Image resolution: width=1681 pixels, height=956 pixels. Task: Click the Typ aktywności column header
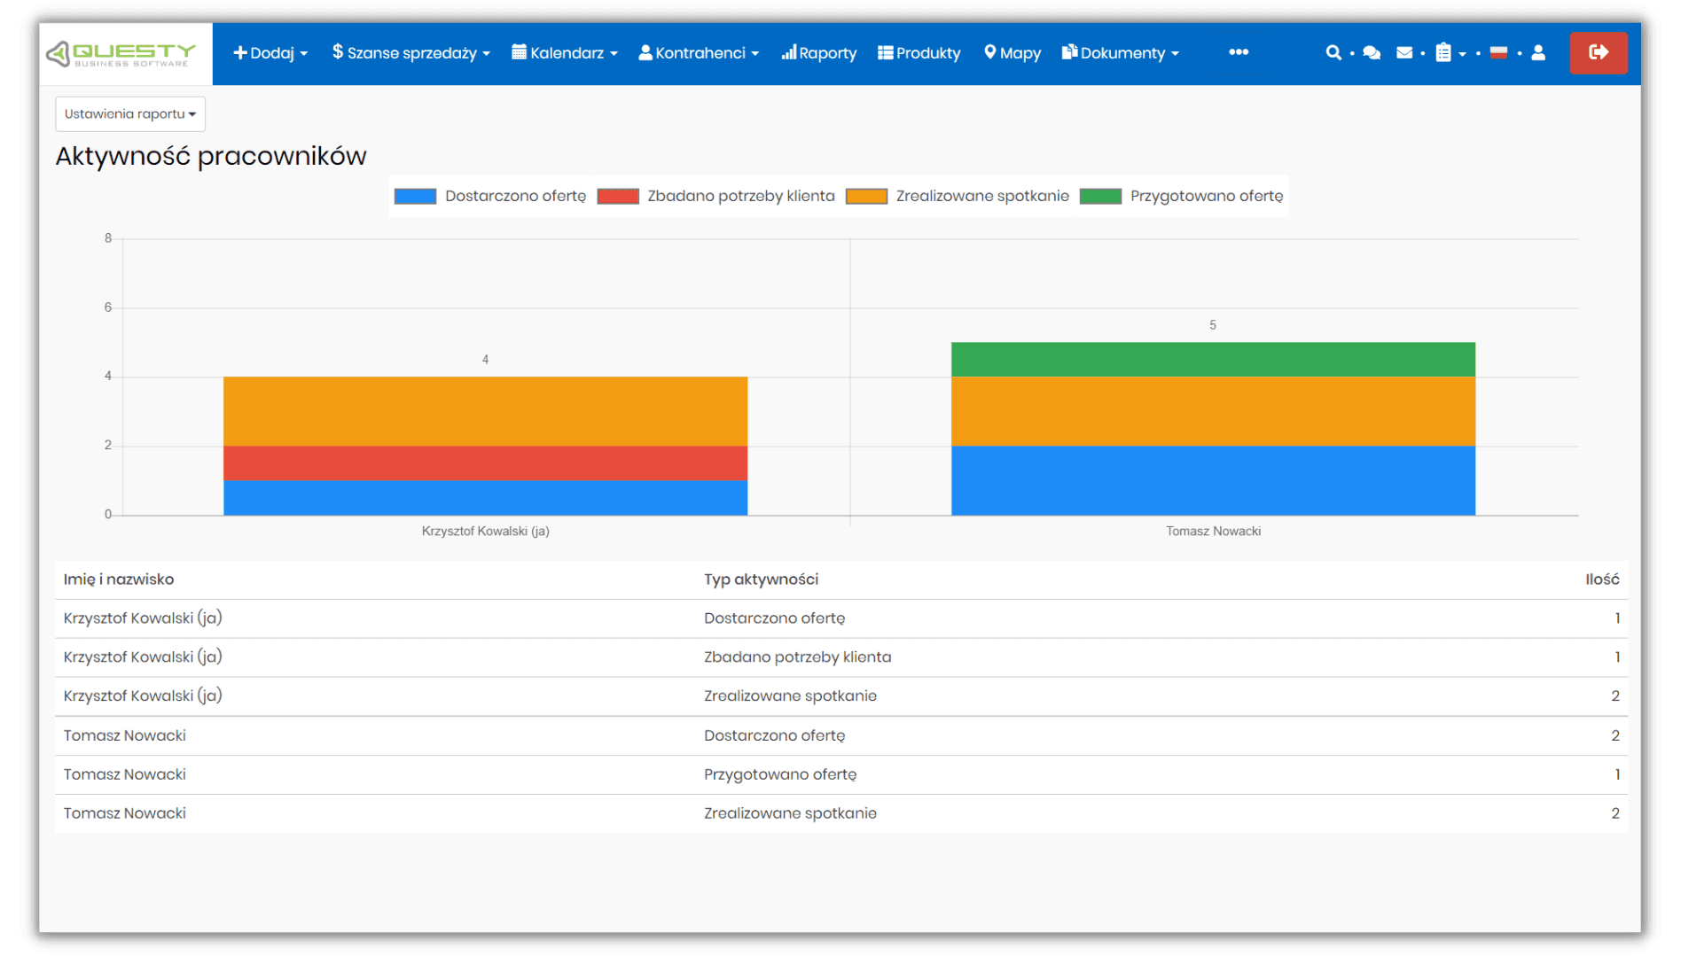(761, 579)
